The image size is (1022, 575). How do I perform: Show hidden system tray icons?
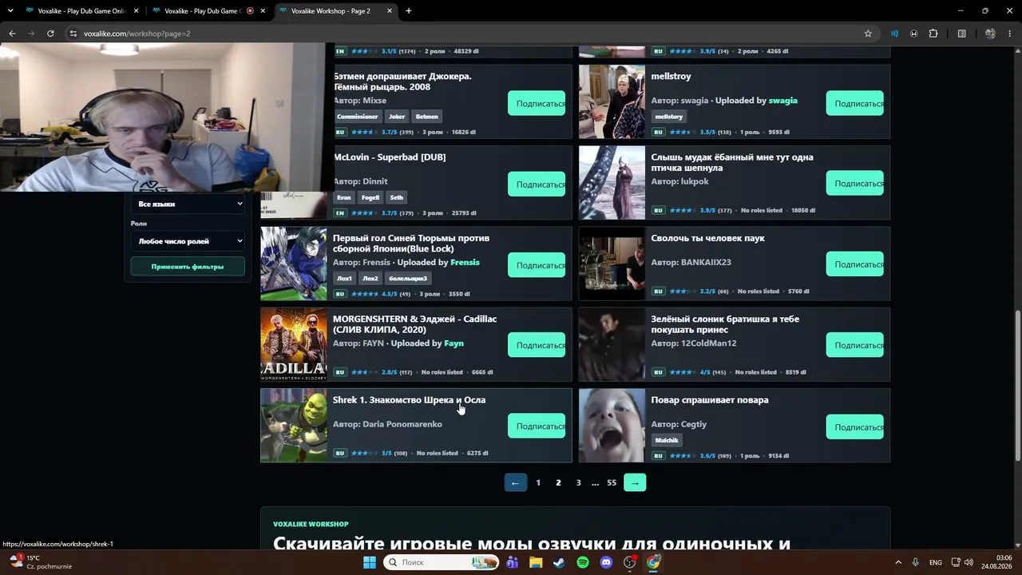click(898, 562)
